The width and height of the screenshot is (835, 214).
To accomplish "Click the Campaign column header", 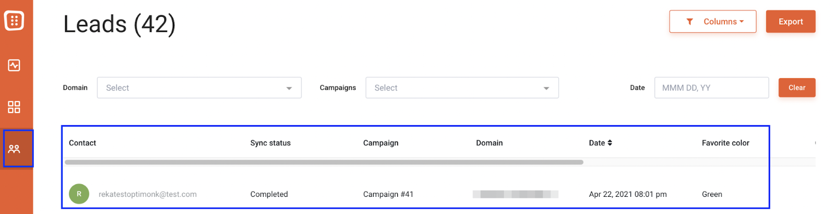I will (x=380, y=143).
